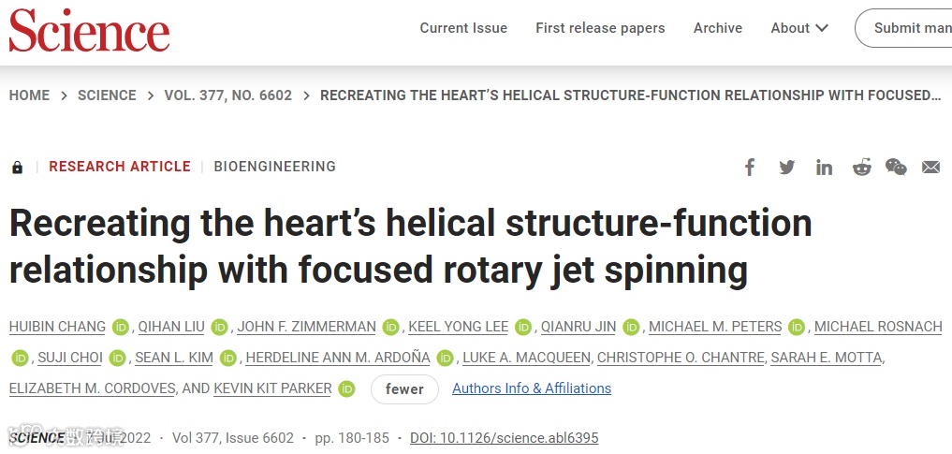
Task: Email article via envelope icon
Action: tap(930, 168)
